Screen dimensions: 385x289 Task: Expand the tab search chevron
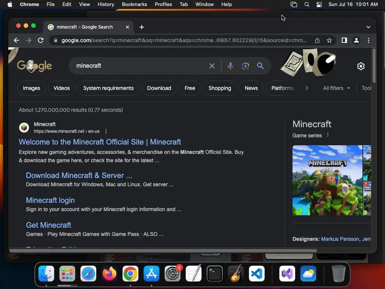tap(368, 27)
